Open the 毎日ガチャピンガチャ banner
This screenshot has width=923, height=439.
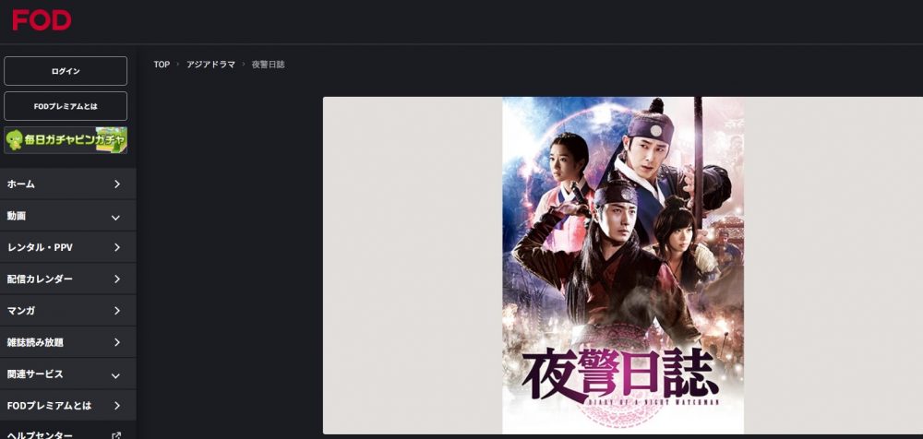coord(66,140)
